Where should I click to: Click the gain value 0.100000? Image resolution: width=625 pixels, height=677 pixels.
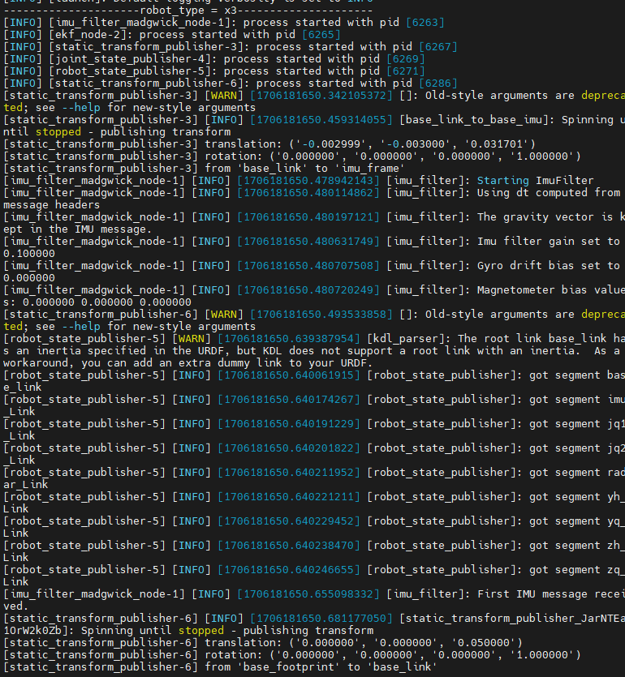pos(29,254)
